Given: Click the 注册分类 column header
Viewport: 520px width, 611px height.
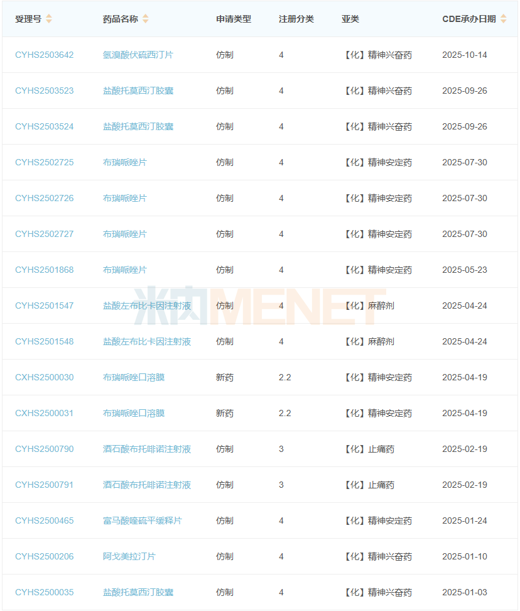Looking at the screenshot, I should click(x=296, y=19).
